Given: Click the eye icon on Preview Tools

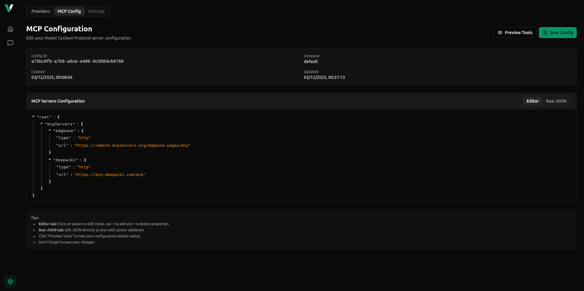Looking at the screenshot, I should coord(500,33).
